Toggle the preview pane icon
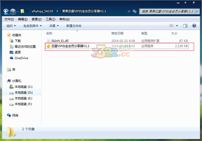 [185, 26]
